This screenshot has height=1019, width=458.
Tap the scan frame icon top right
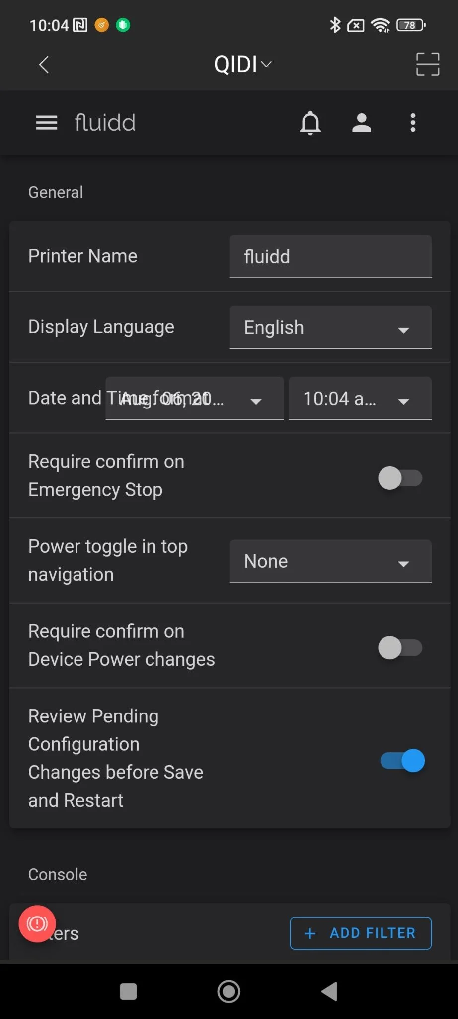click(428, 64)
